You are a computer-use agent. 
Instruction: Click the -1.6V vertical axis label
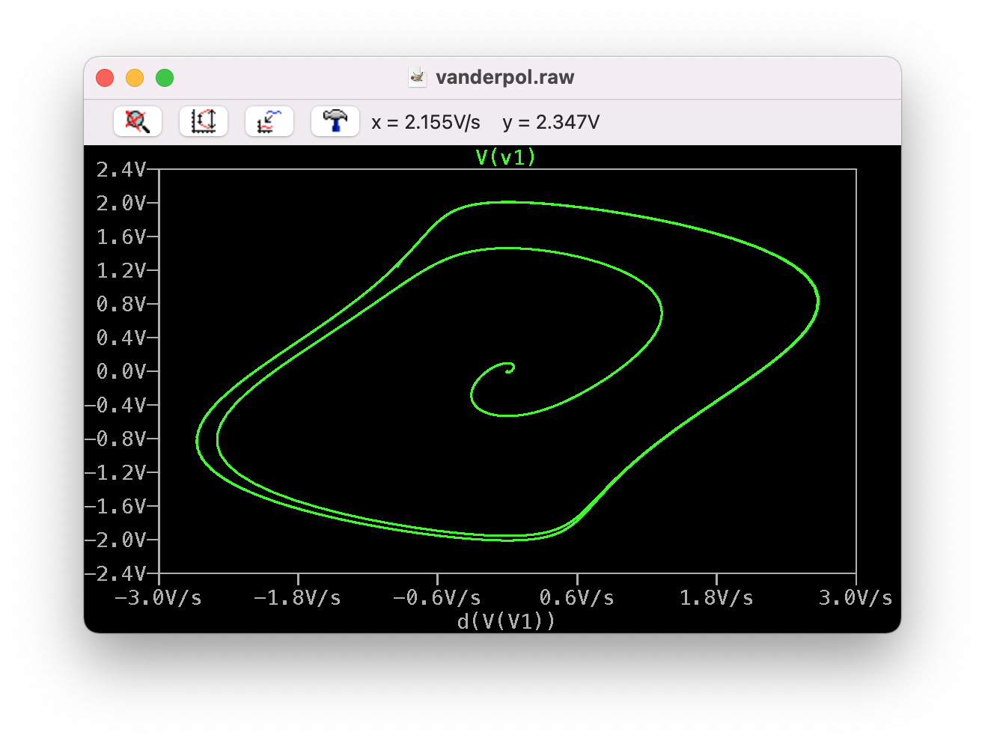click(115, 506)
